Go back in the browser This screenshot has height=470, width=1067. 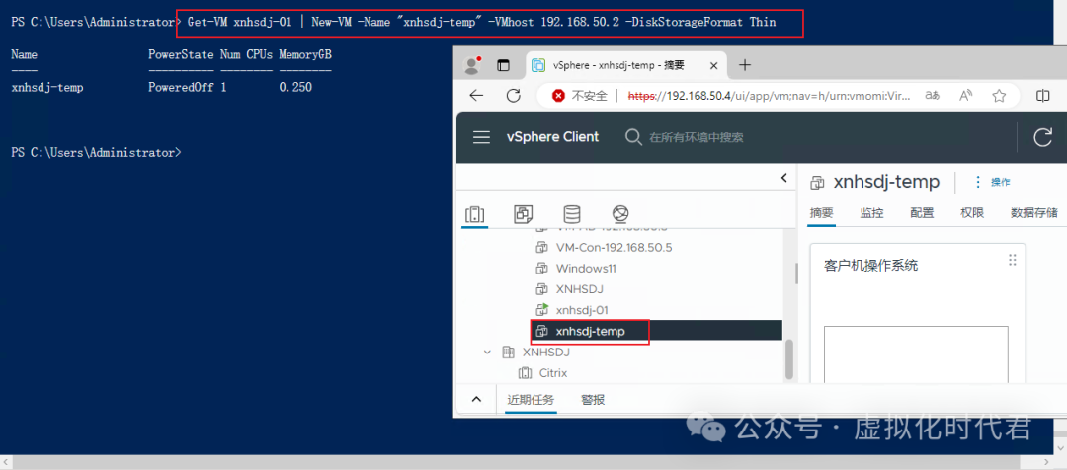476,96
